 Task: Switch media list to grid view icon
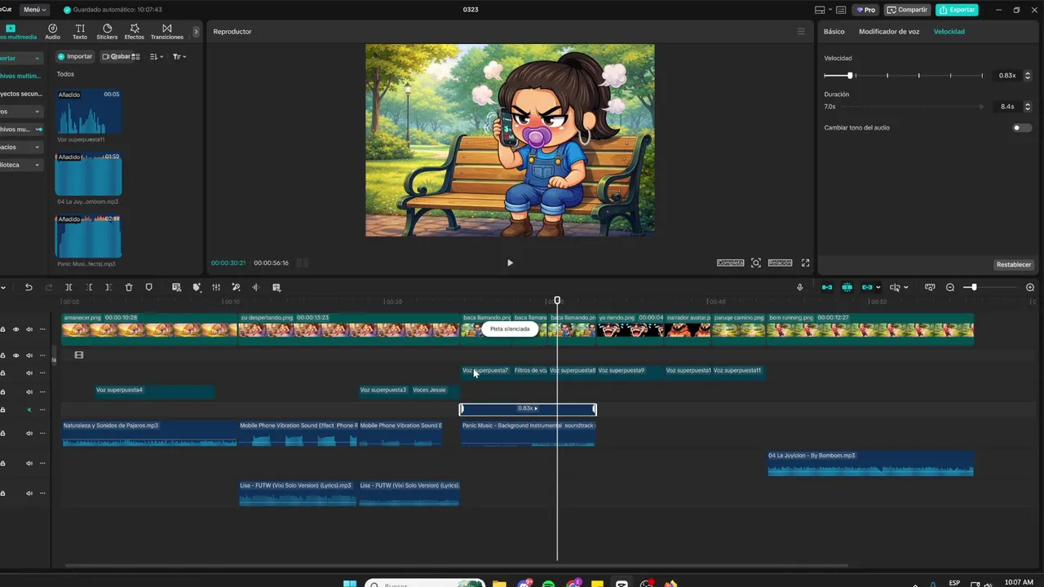(x=135, y=57)
